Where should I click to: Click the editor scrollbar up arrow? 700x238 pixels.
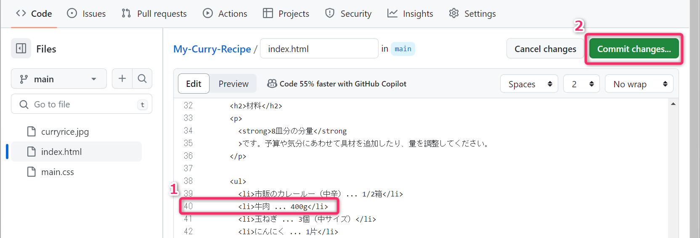click(x=673, y=104)
